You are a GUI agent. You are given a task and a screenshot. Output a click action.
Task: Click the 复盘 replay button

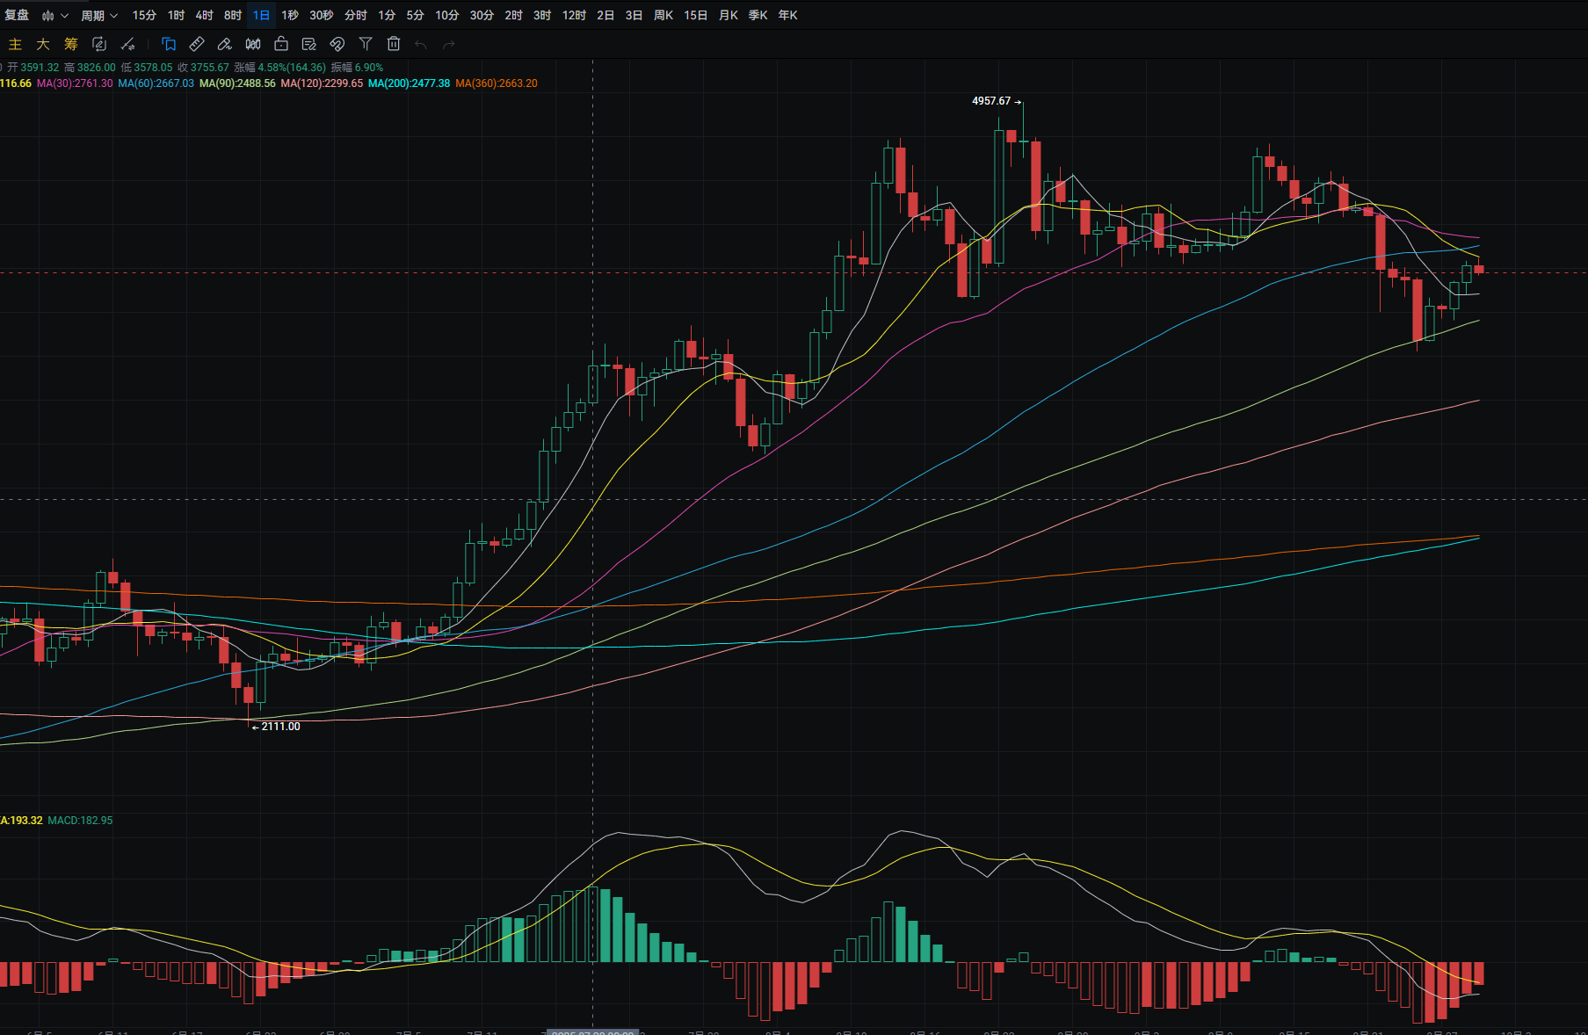tap(17, 15)
